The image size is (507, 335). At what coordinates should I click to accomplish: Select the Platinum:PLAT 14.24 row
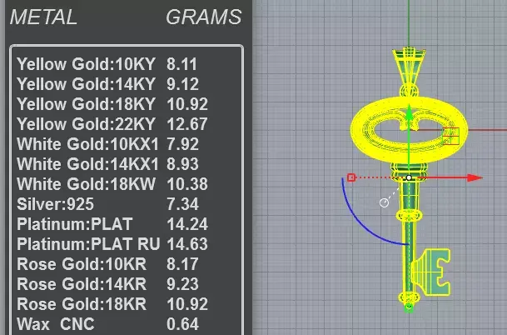(112, 224)
